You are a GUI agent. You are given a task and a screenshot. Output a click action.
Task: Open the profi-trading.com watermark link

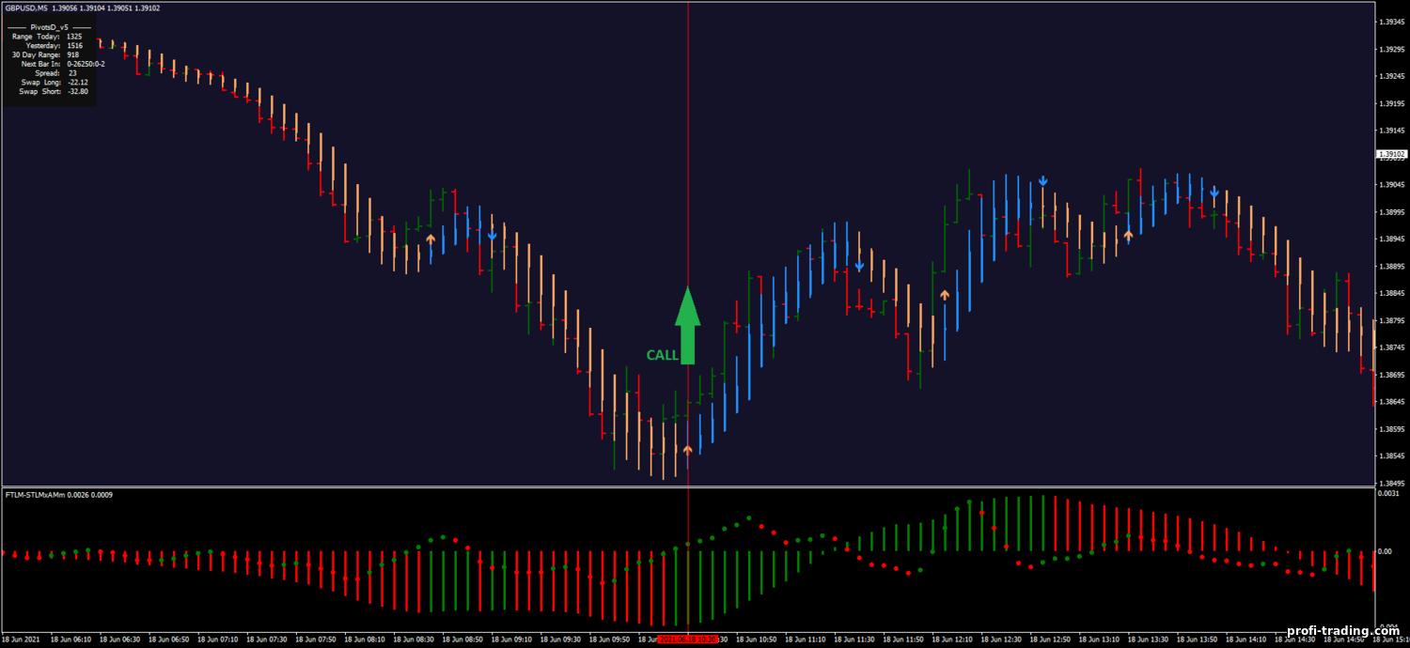coord(1343,630)
